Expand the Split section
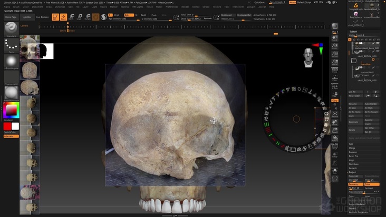The width and height of the screenshot is (386, 217). pos(351,144)
